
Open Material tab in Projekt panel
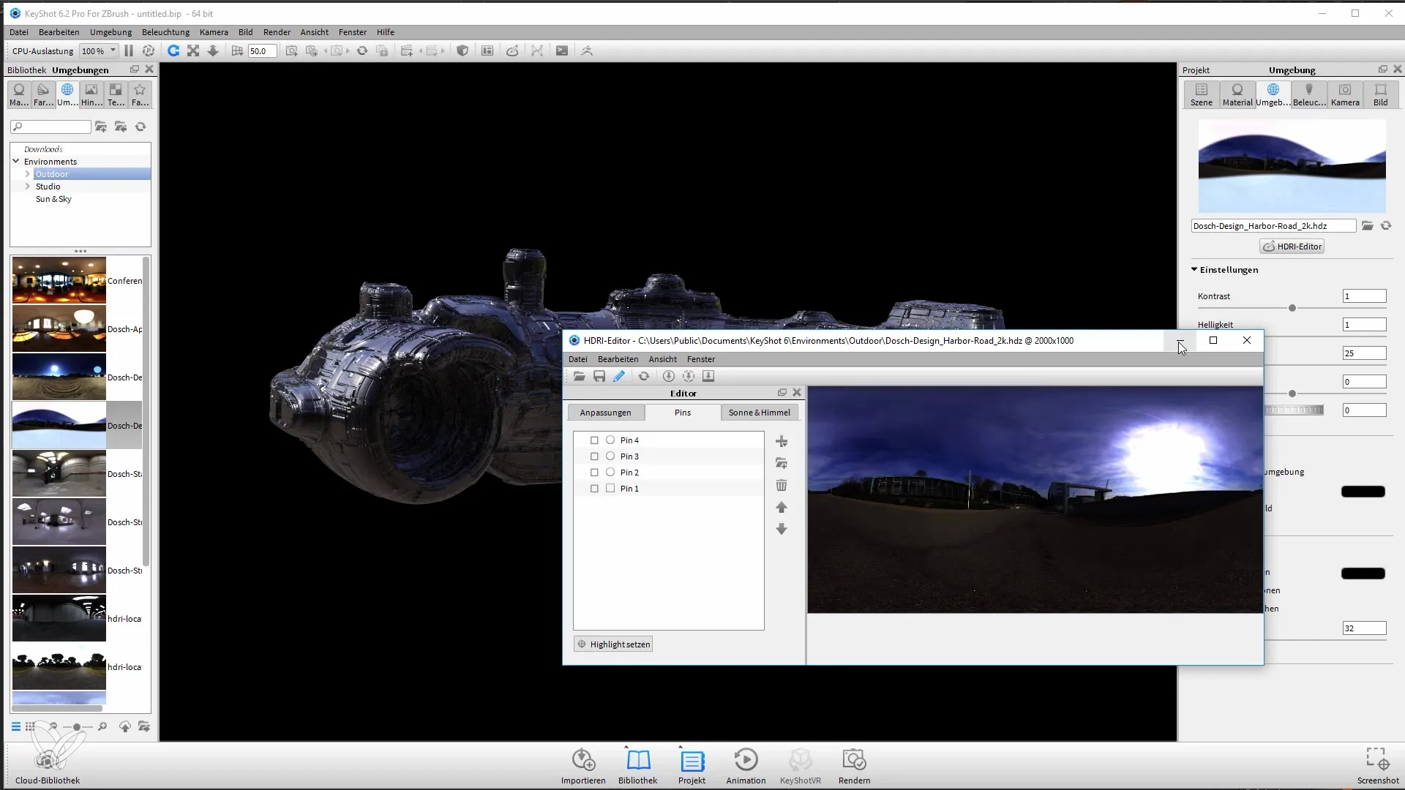tap(1237, 94)
